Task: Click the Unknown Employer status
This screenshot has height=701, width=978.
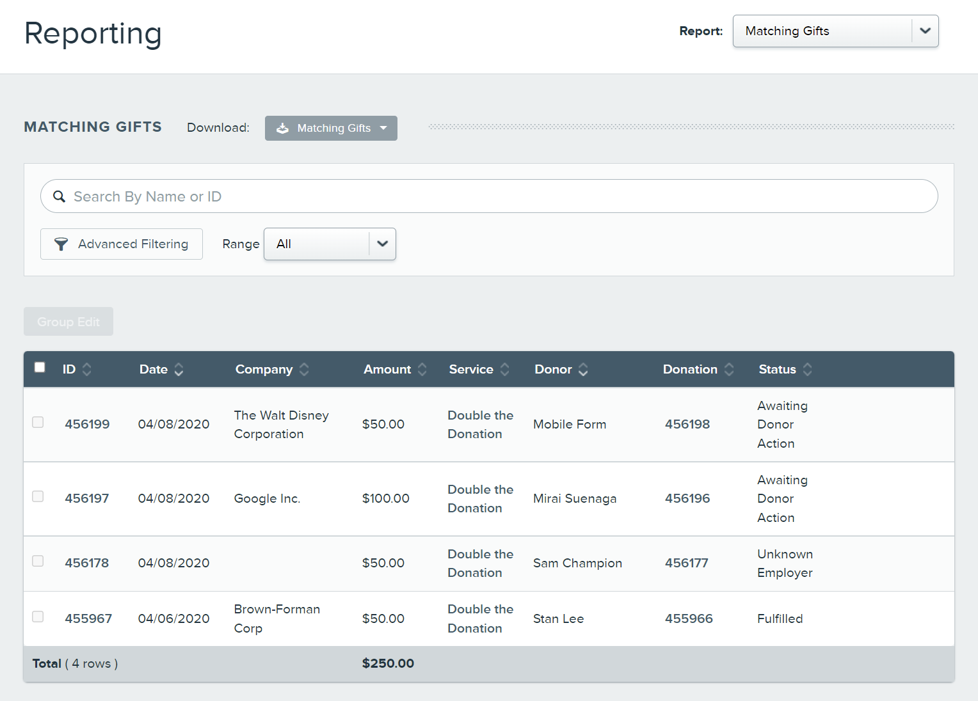Action: (x=785, y=563)
